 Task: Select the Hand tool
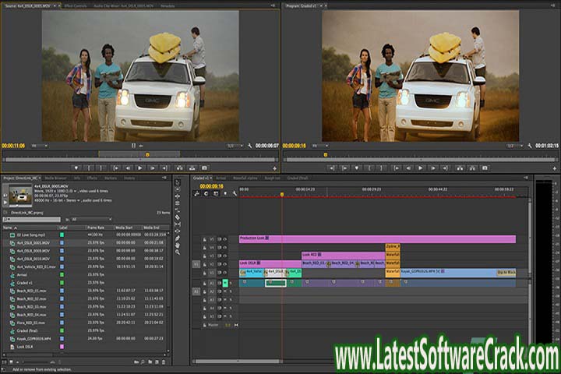178,245
